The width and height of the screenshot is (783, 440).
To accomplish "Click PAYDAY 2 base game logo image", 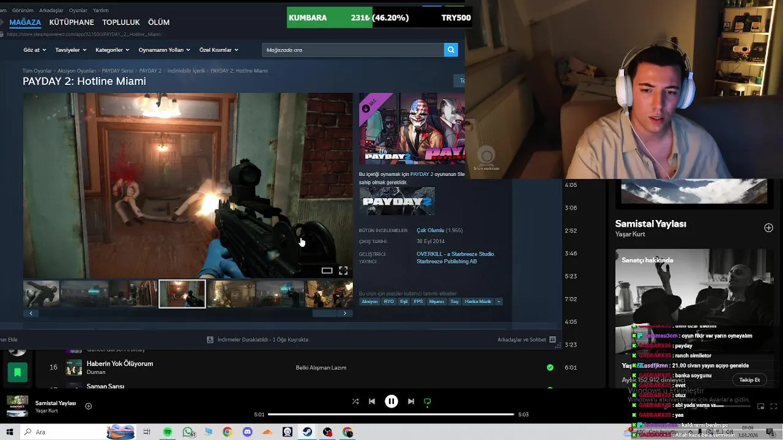I will click(397, 202).
